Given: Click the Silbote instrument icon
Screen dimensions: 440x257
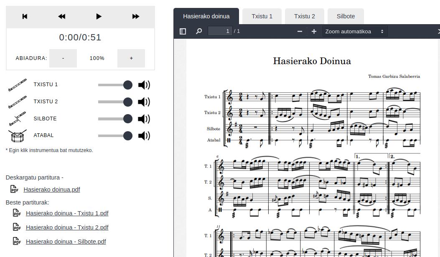Looking at the screenshot, I should point(18,119).
